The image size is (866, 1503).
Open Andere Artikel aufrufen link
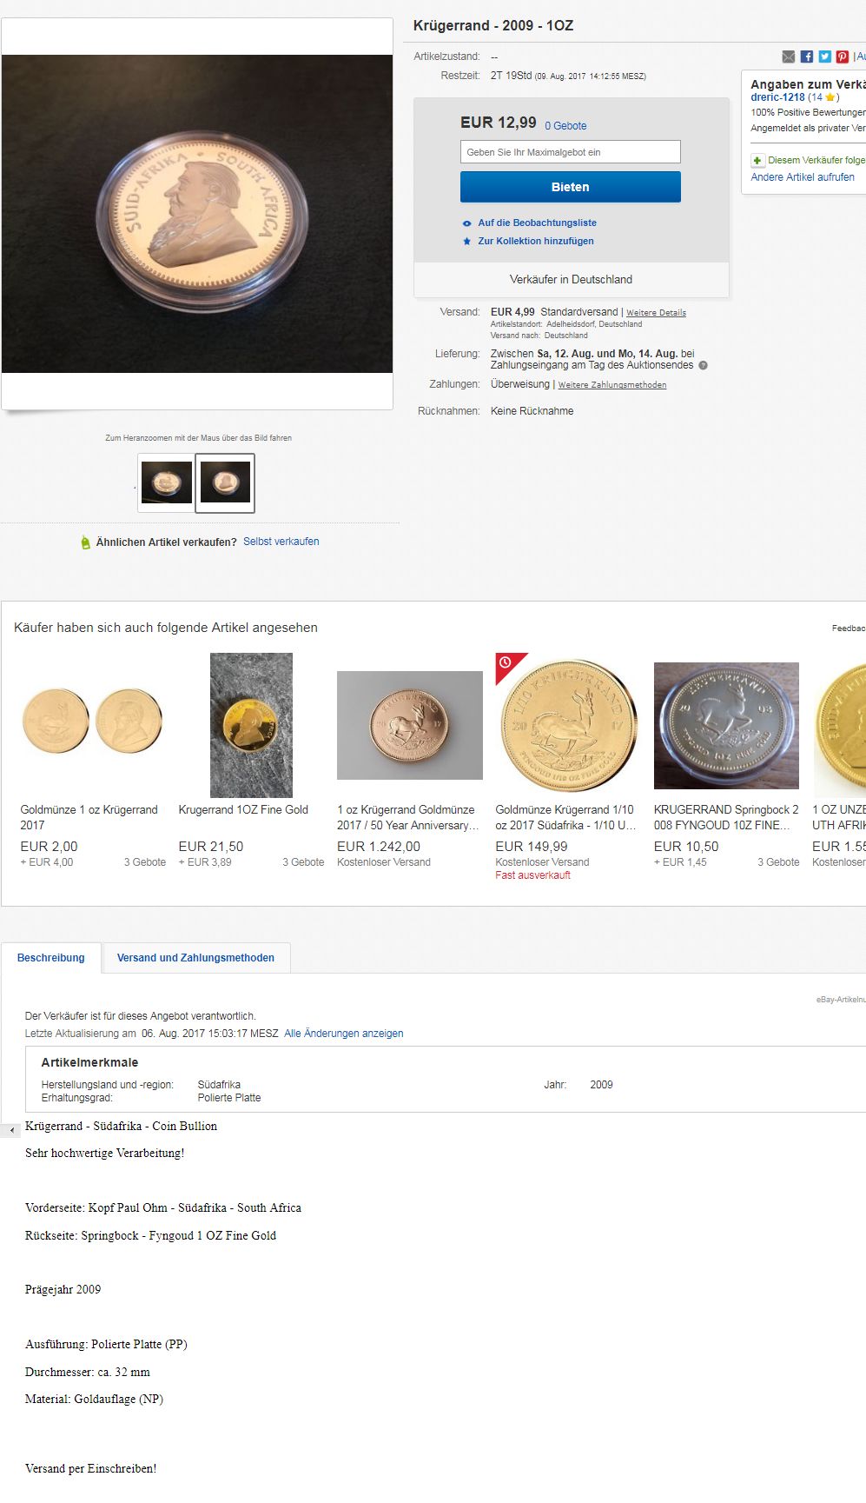click(x=803, y=177)
